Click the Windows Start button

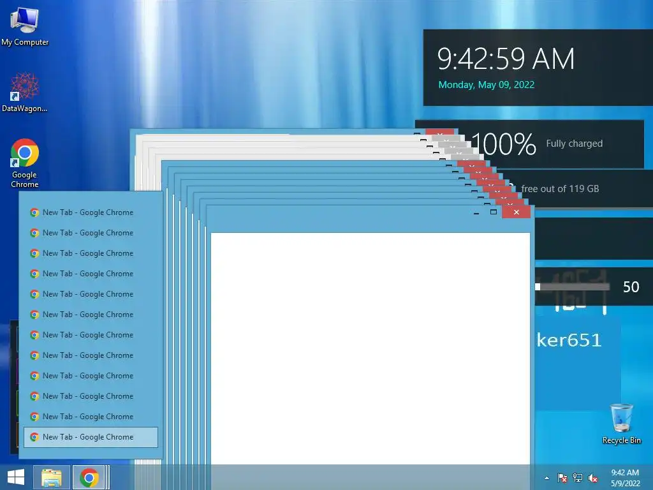click(16, 477)
